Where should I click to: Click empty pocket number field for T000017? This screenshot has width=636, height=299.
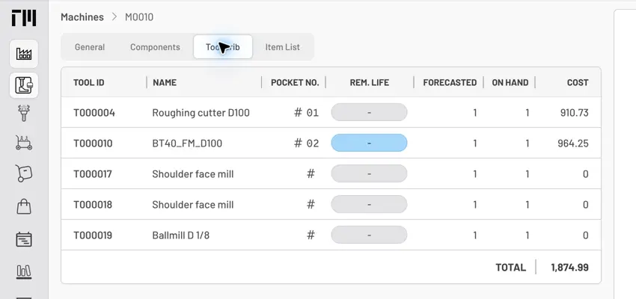(311, 174)
